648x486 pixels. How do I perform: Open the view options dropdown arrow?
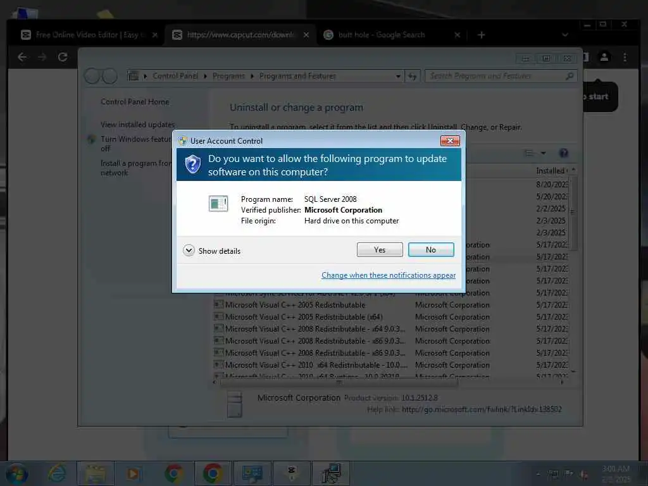pos(544,153)
